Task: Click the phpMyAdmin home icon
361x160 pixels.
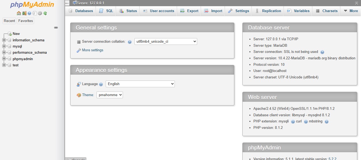Action: click(x=19, y=13)
